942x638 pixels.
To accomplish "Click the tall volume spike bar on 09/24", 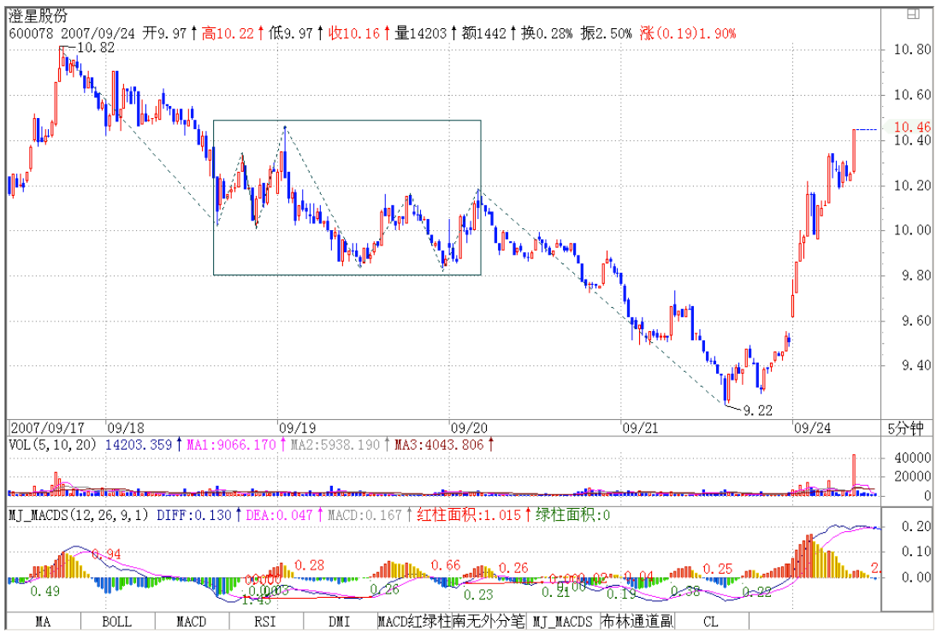I will [x=854, y=475].
